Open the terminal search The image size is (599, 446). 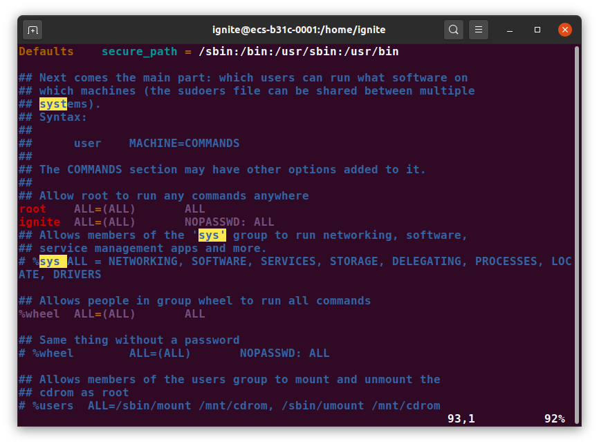454,30
